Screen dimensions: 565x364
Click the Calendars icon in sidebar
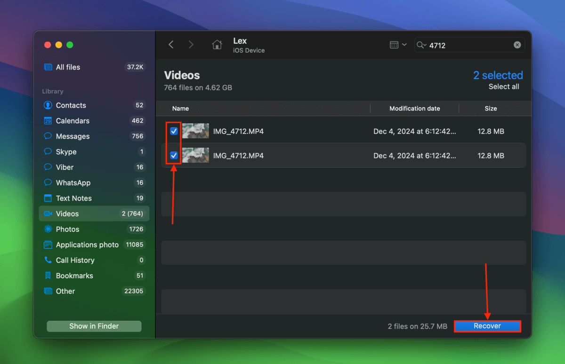pos(48,121)
